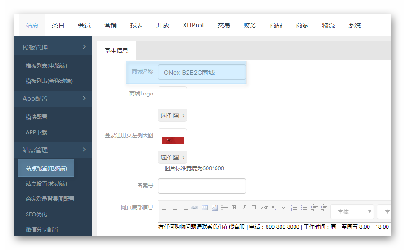Viewport: 405px width, 250px height.
Task: Open the 站点 top menu
Action: click(32, 25)
